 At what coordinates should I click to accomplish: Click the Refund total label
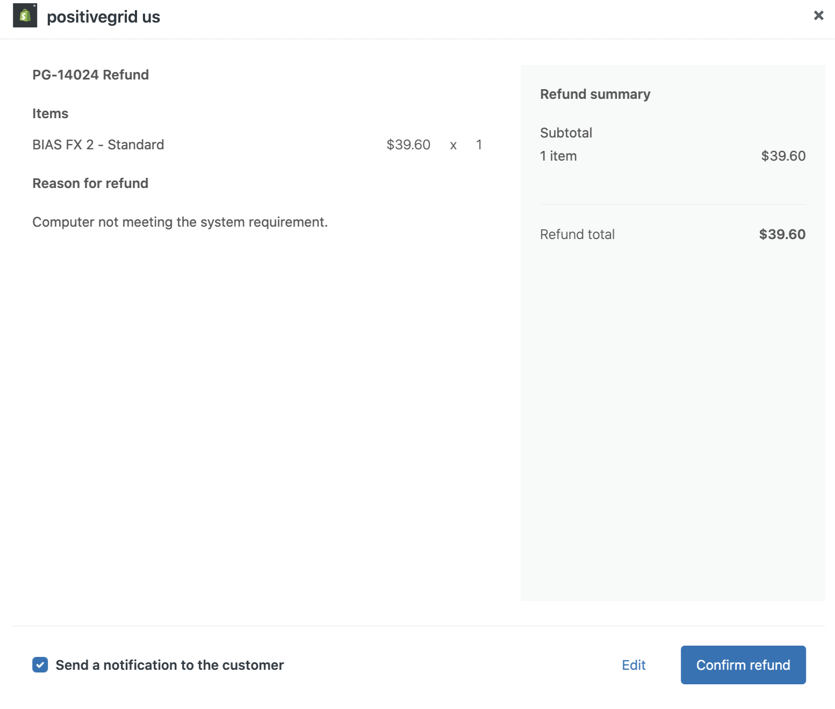577,234
